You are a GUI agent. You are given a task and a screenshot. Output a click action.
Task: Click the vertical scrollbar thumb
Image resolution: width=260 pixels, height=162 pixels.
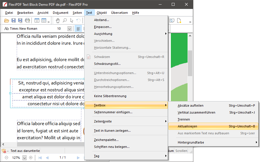coord(190,63)
